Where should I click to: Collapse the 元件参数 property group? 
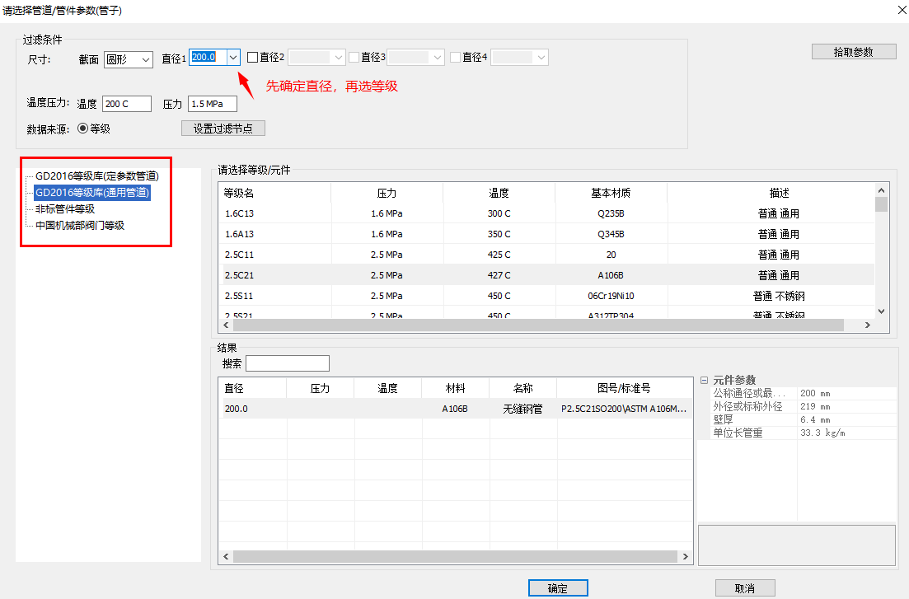(704, 380)
